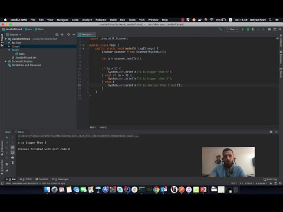Select JavaSoftAcad.iml file in tree
The height and width of the screenshot is (212, 283).
pos(24,58)
